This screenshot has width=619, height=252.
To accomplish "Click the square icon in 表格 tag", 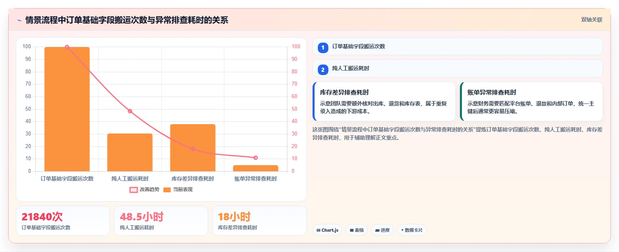I will pos(352,230).
